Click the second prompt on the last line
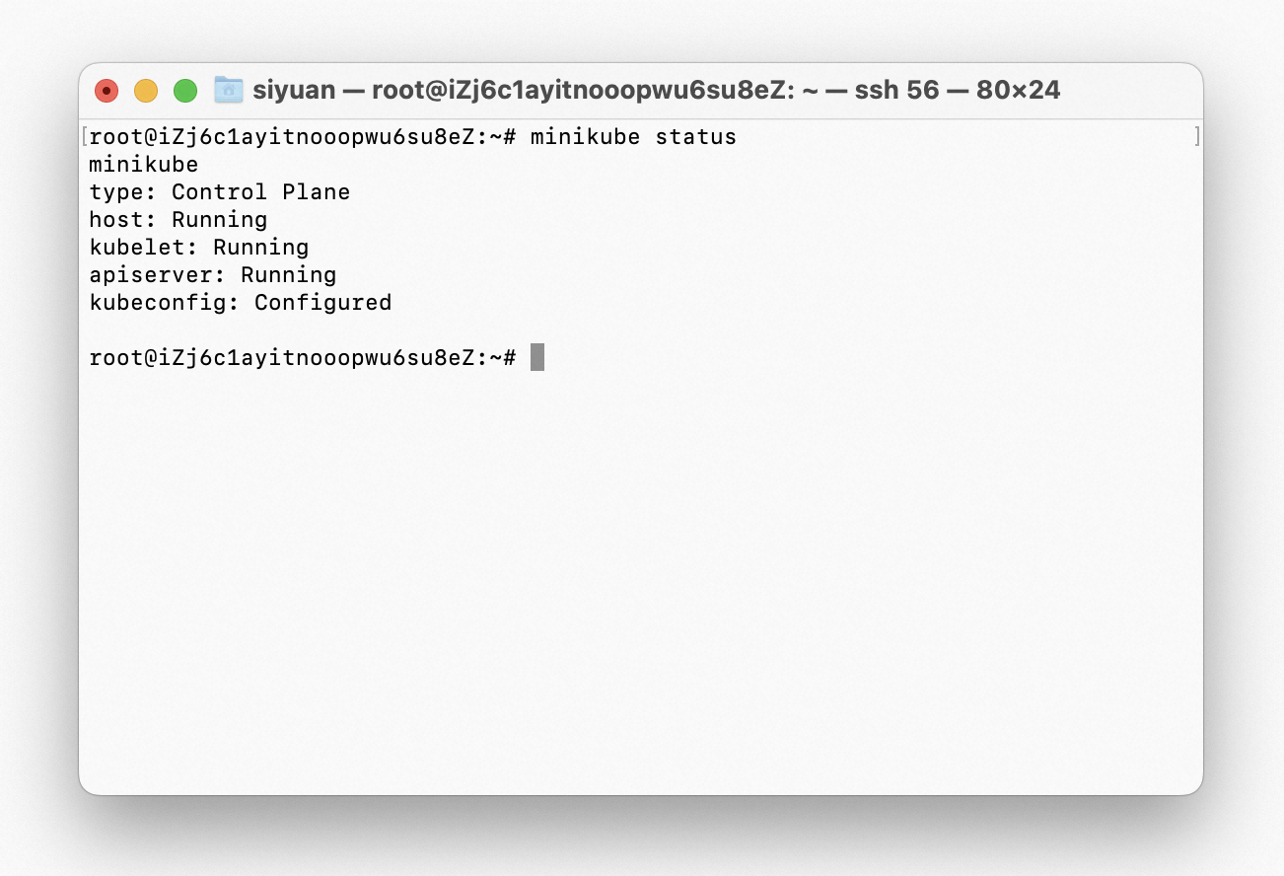 click(303, 357)
